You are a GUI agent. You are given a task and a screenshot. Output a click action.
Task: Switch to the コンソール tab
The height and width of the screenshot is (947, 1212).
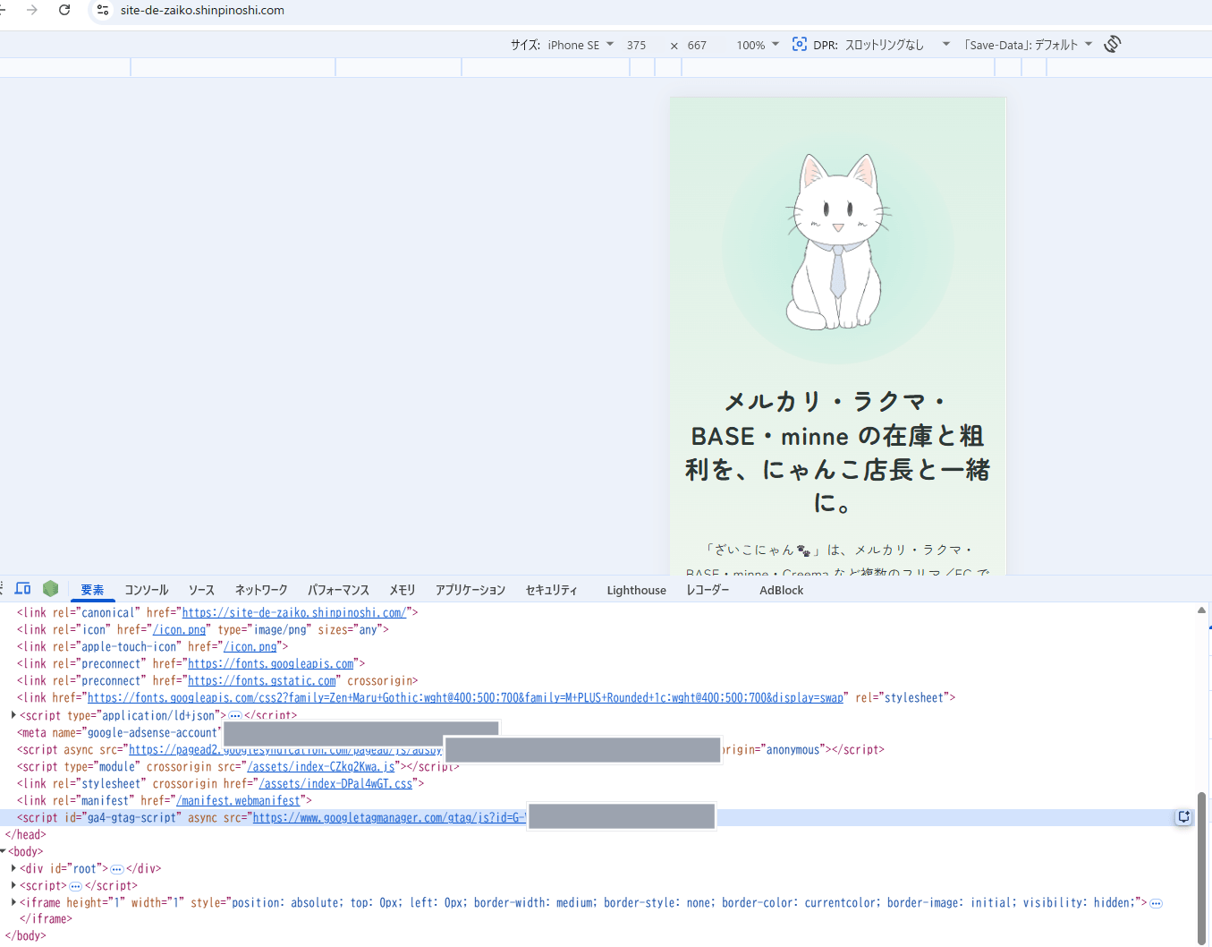pos(147,590)
